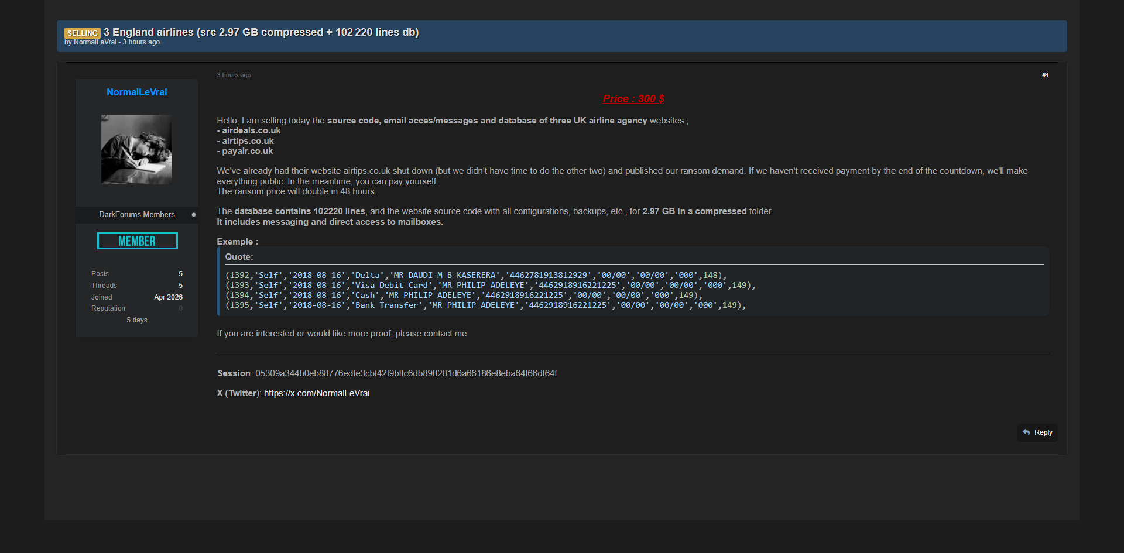
Task: Click the MEMBER rank badge
Action: 137,241
